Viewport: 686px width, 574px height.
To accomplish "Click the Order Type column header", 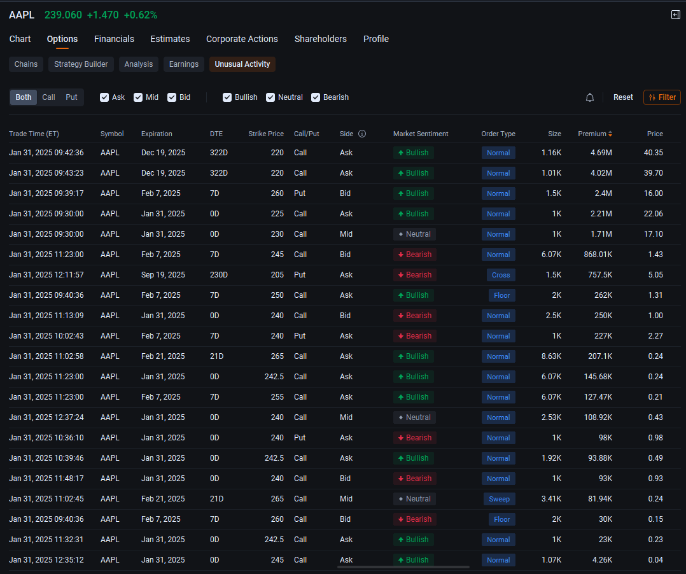I will point(498,134).
